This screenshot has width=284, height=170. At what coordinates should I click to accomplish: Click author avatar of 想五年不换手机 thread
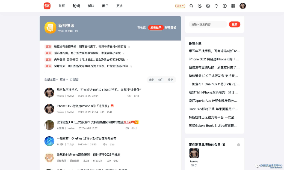pyautogui.click(x=49, y=92)
